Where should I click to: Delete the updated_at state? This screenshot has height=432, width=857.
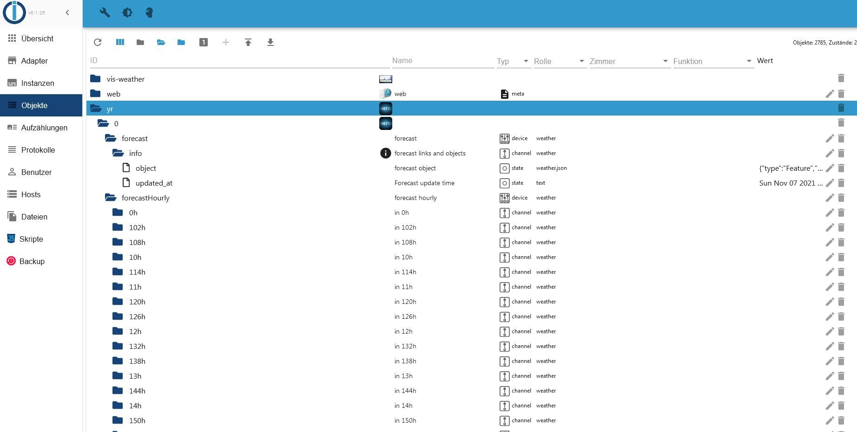[841, 183]
